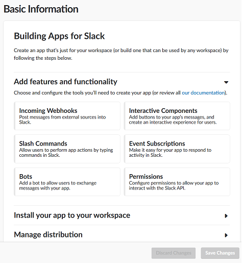This screenshot has width=244, height=263.
Task: Select the Slash Commands card
Action: point(67,149)
